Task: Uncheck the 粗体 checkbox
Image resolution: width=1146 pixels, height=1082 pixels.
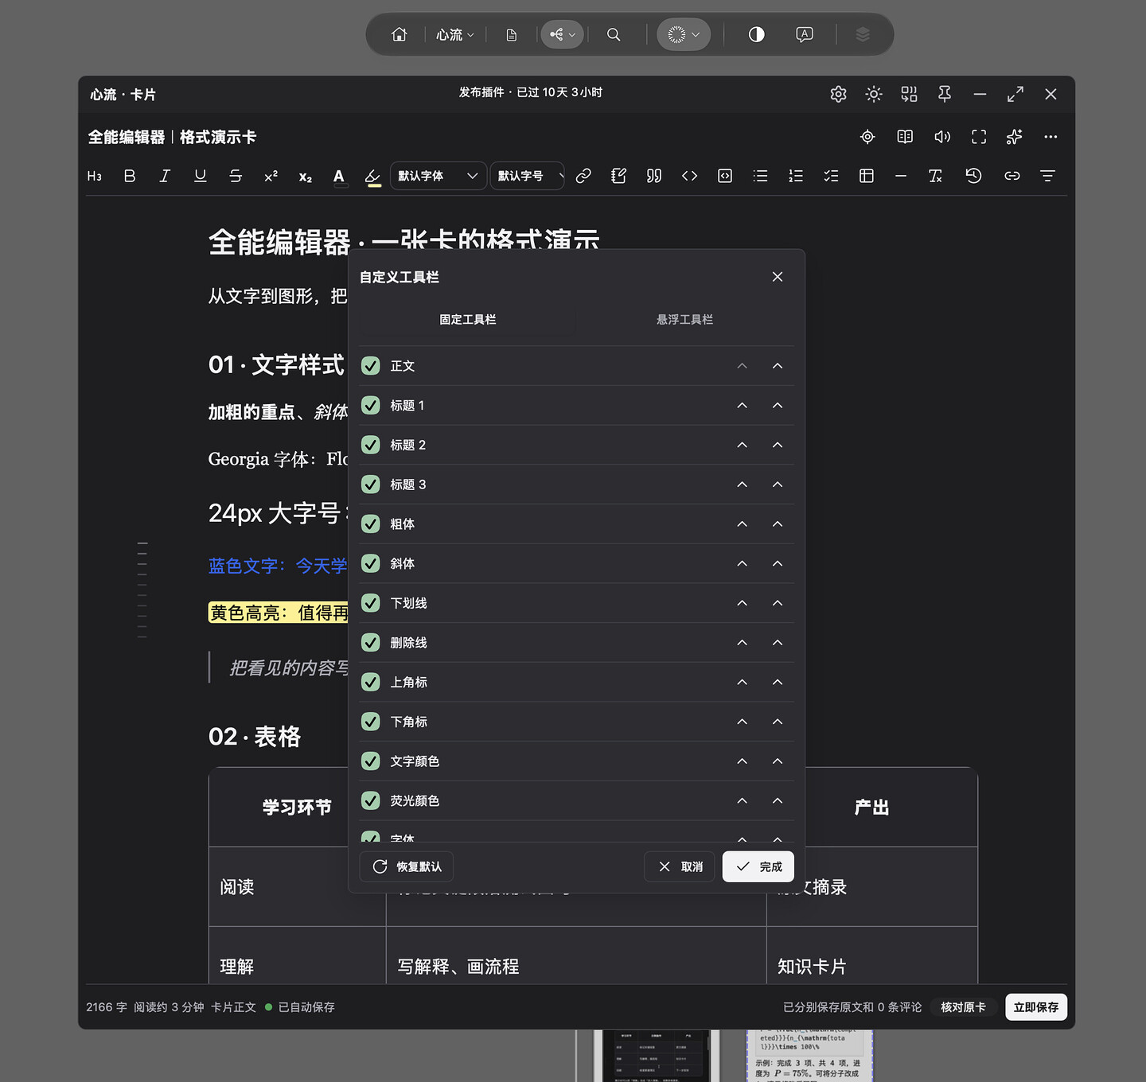Action: coord(371,524)
